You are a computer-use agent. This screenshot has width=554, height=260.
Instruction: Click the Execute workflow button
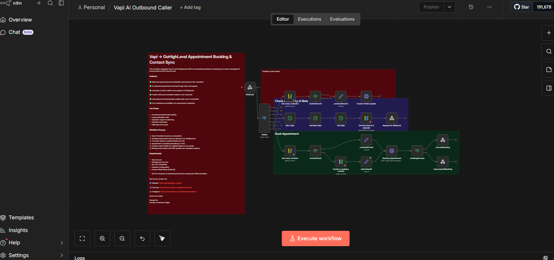[316, 238]
